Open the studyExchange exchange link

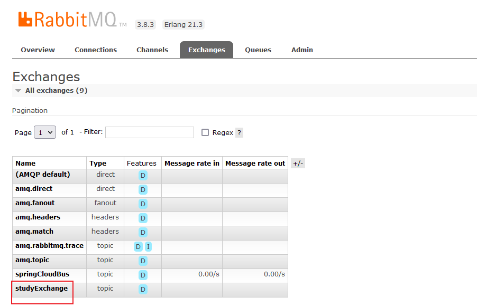(42, 289)
